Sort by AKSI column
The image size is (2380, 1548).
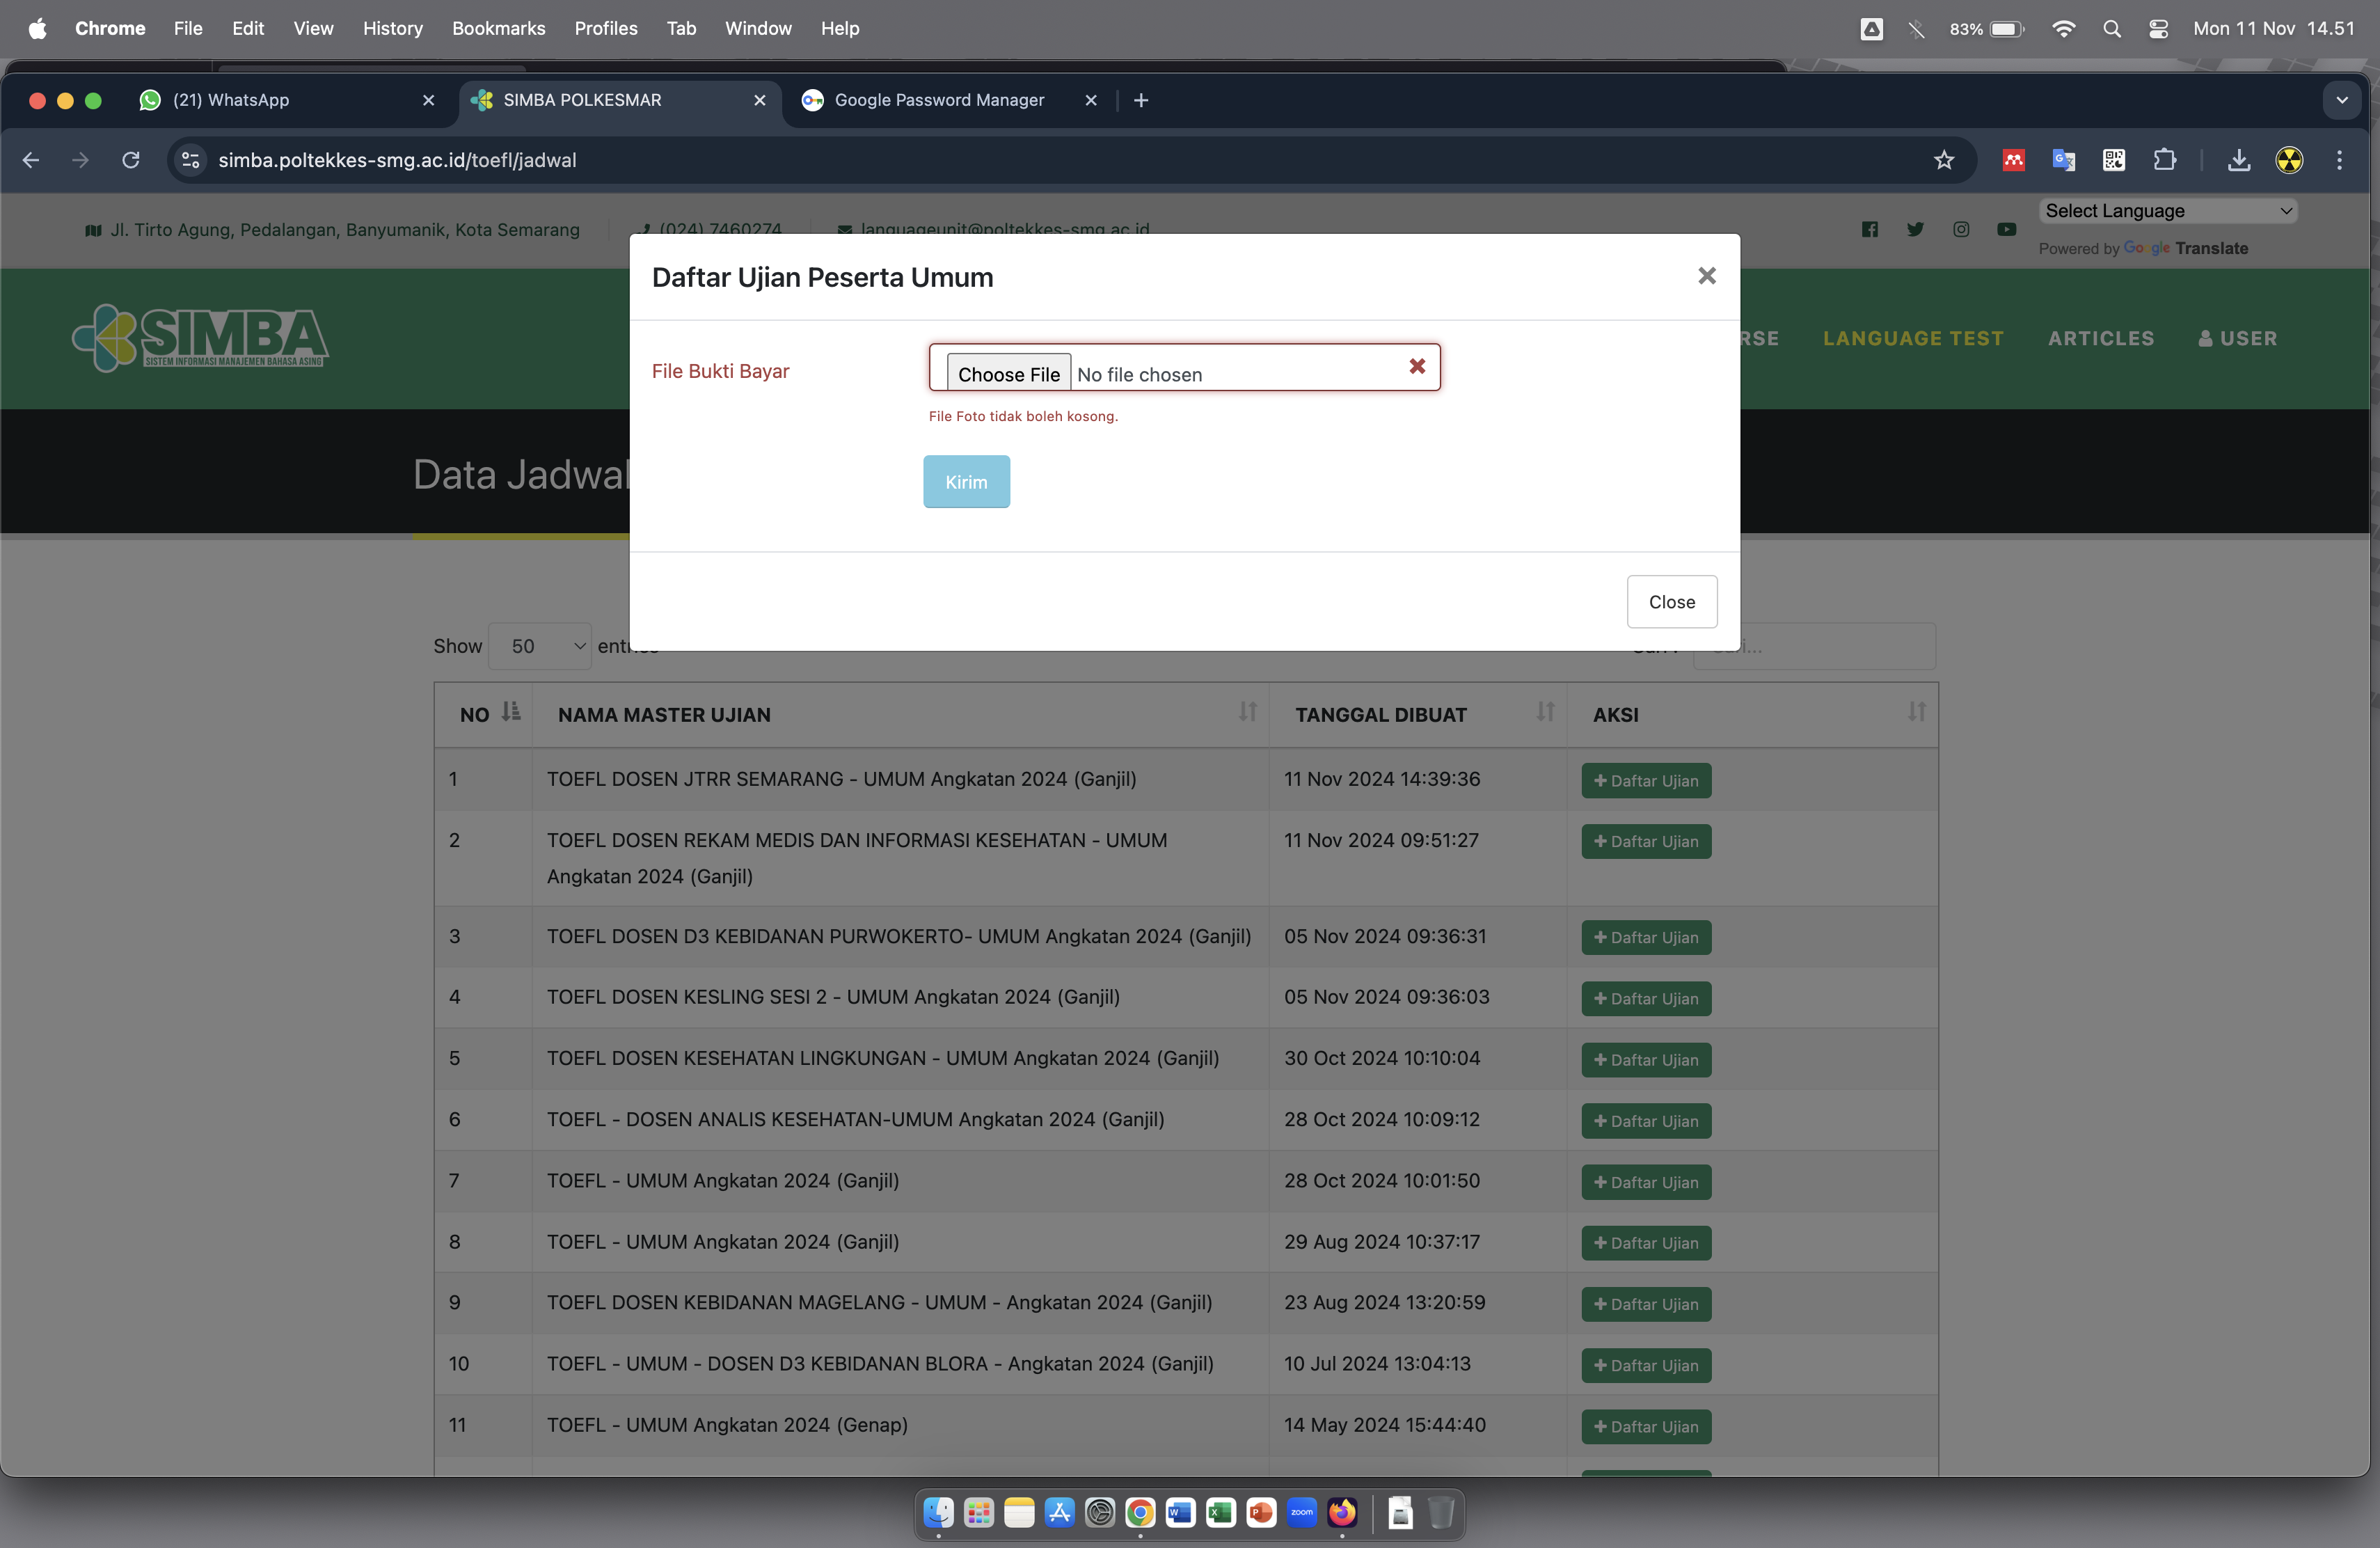pyautogui.click(x=1752, y=714)
